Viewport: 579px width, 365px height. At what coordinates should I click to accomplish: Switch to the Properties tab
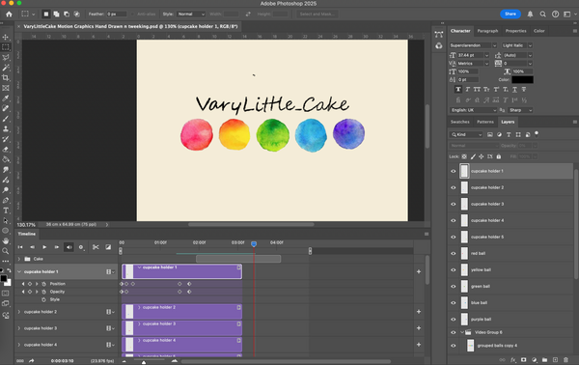coord(515,31)
